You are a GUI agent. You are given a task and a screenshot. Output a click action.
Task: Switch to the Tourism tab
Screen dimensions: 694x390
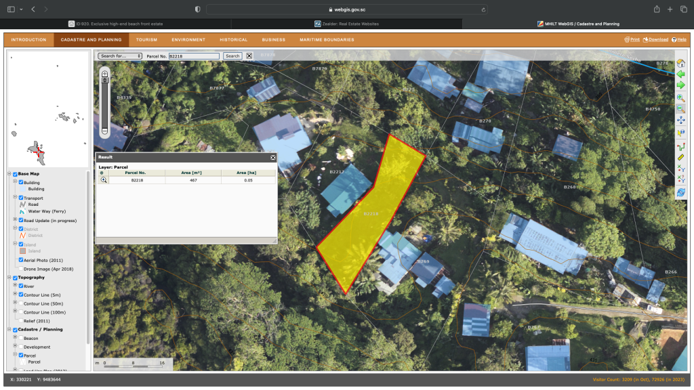coord(146,40)
